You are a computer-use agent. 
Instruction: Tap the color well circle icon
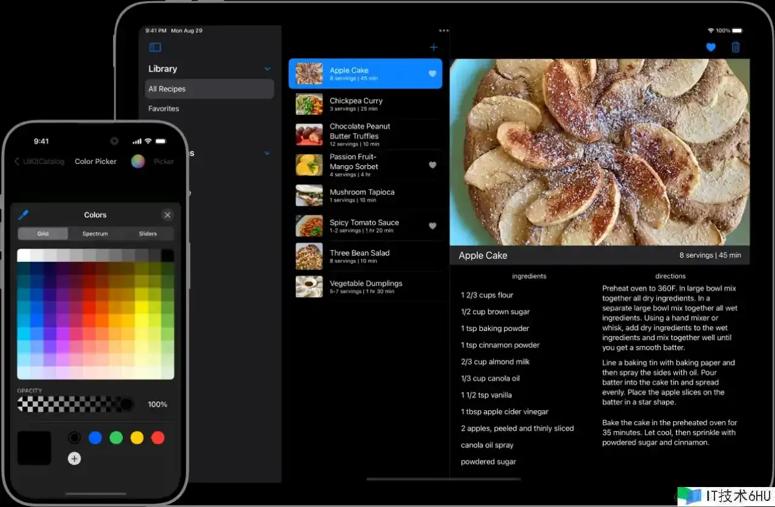[138, 161]
